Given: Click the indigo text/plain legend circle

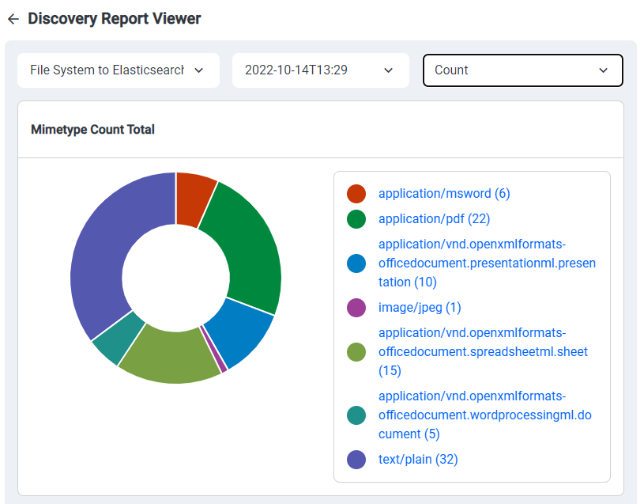Looking at the screenshot, I should [356, 460].
